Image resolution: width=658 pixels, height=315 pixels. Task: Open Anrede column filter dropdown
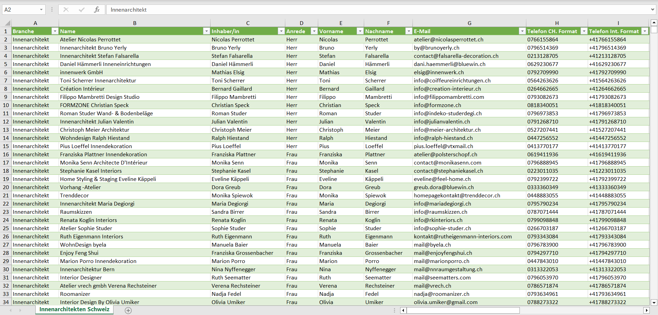pyautogui.click(x=314, y=31)
